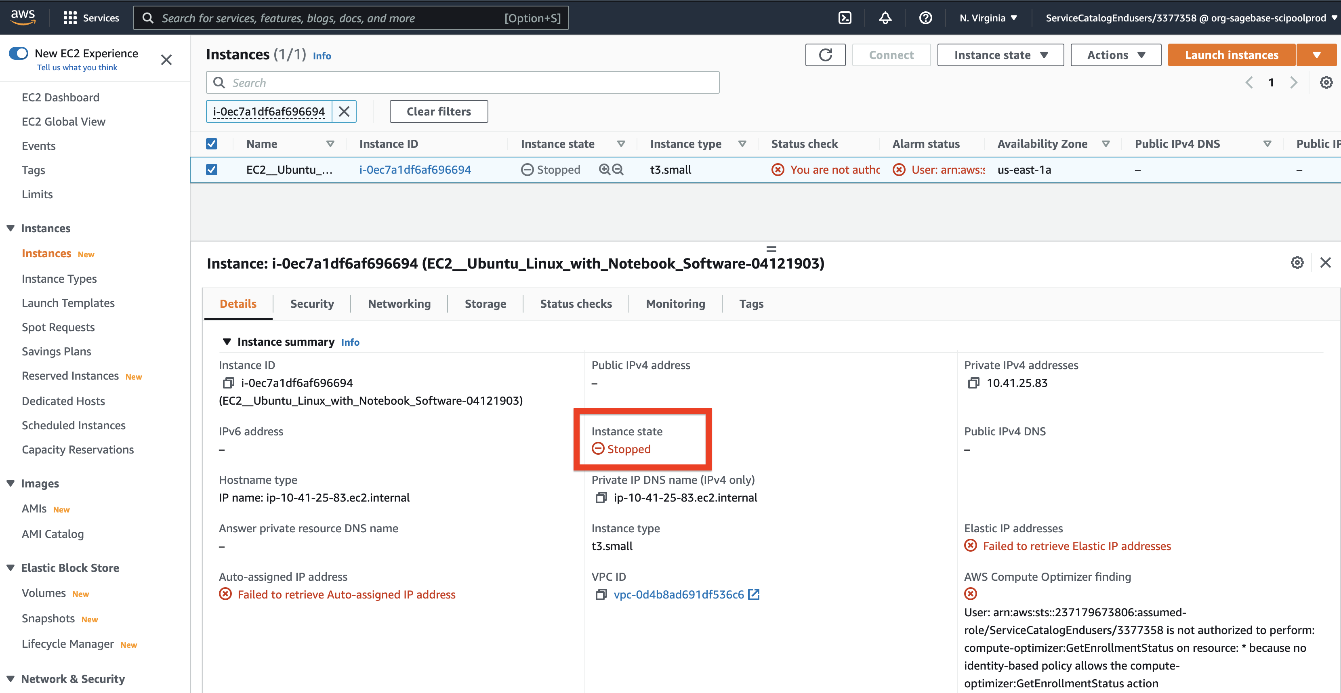Open AWS CloudShell icon in top bar
Screen dimensions: 1341x693
(x=844, y=18)
